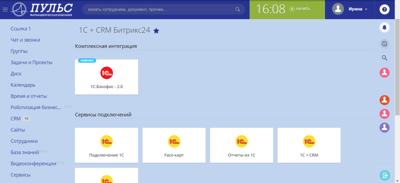The height and width of the screenshot is (183, 400).
Task: Click the vertical page scrollbar
Action: pos(397,67)
